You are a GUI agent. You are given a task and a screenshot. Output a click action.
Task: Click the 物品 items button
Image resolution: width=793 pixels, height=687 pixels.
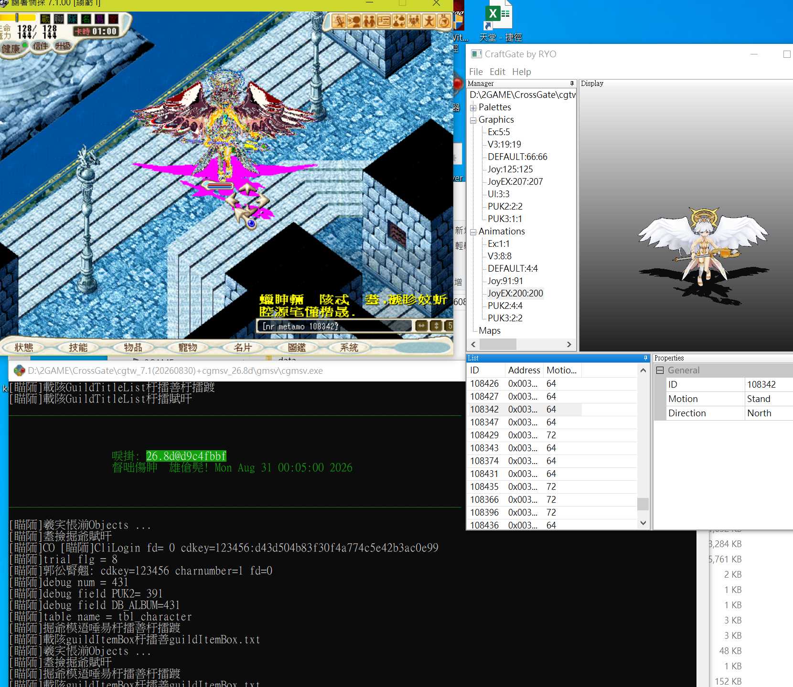[x=133, y=347]
